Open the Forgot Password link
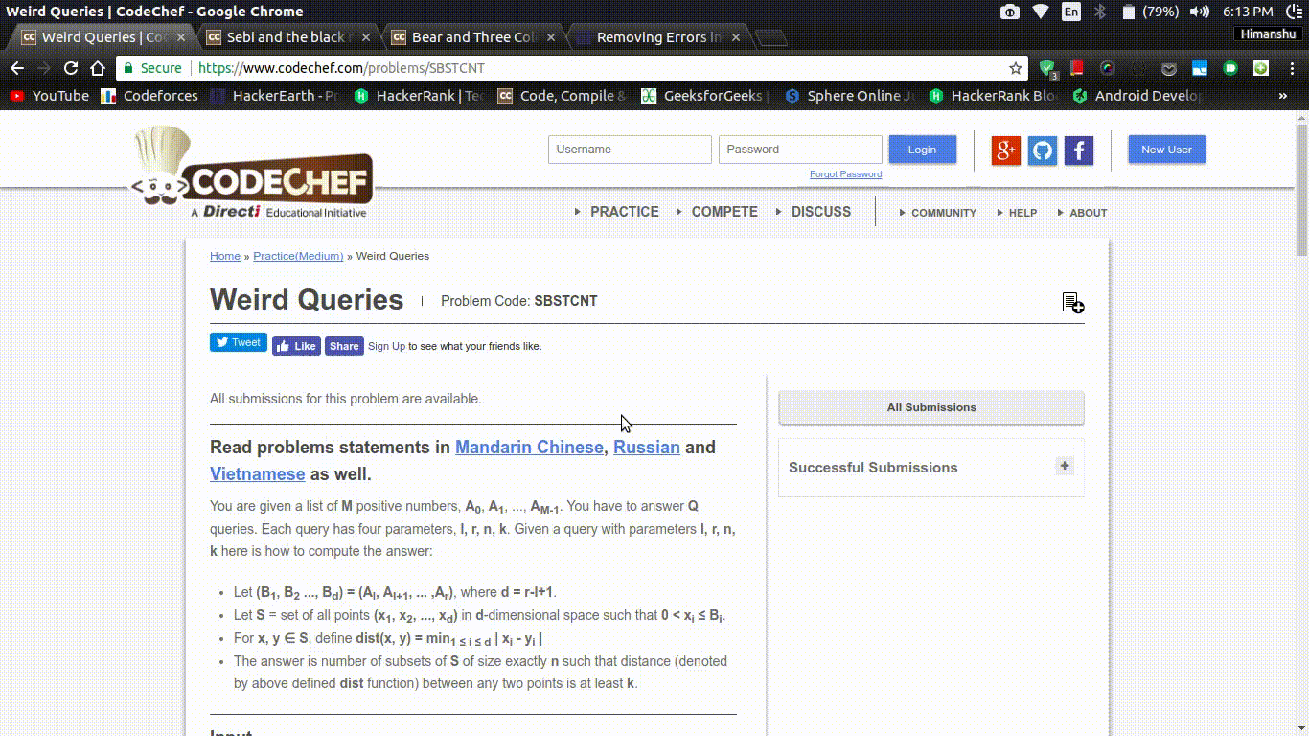1309x736 pixels. [x=845, y=174]
